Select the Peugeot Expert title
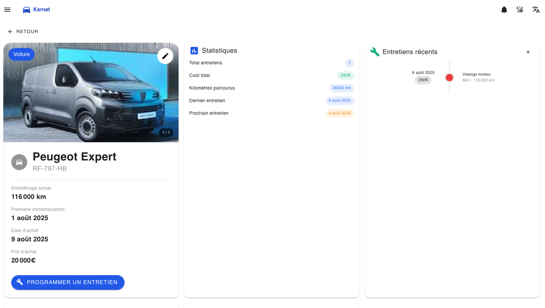This screenshot has height=308, width=545. pyautogui.click(x=74, y=156)
